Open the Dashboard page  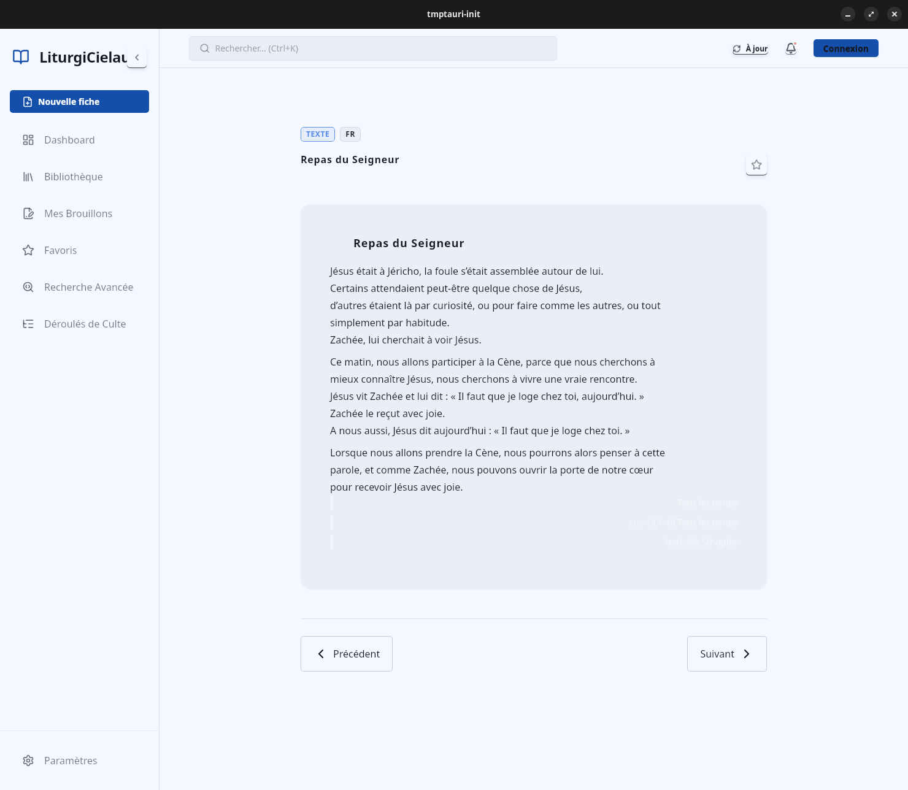[69, 140]
